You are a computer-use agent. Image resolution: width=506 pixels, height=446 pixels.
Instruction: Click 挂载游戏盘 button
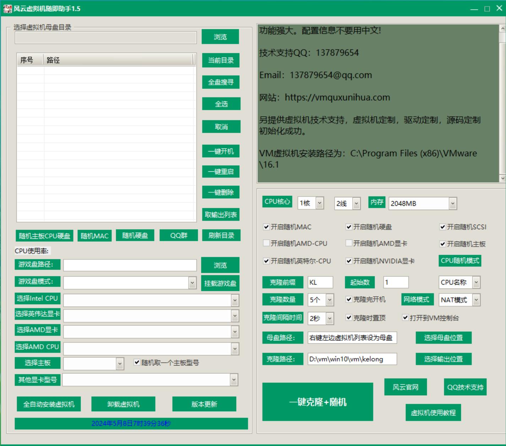[x=220, y=283]
